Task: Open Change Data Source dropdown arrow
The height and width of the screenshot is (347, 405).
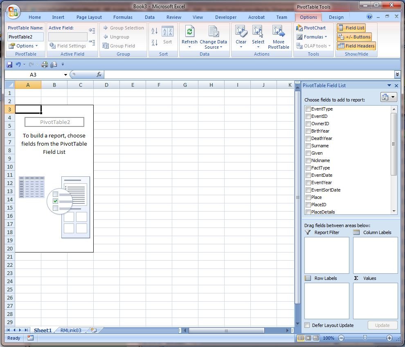Action: (221, 47)
